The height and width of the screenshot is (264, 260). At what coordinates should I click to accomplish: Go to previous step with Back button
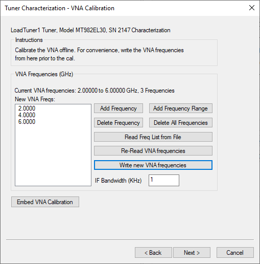(153, 253)
